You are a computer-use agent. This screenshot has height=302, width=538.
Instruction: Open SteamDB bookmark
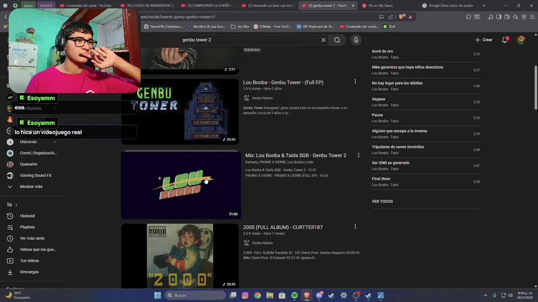(x=163, y=26)
